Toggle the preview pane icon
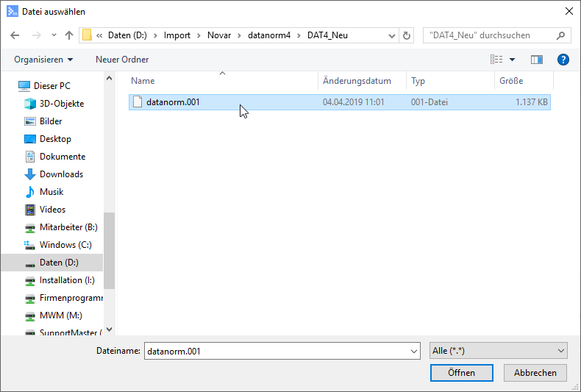 537,60
